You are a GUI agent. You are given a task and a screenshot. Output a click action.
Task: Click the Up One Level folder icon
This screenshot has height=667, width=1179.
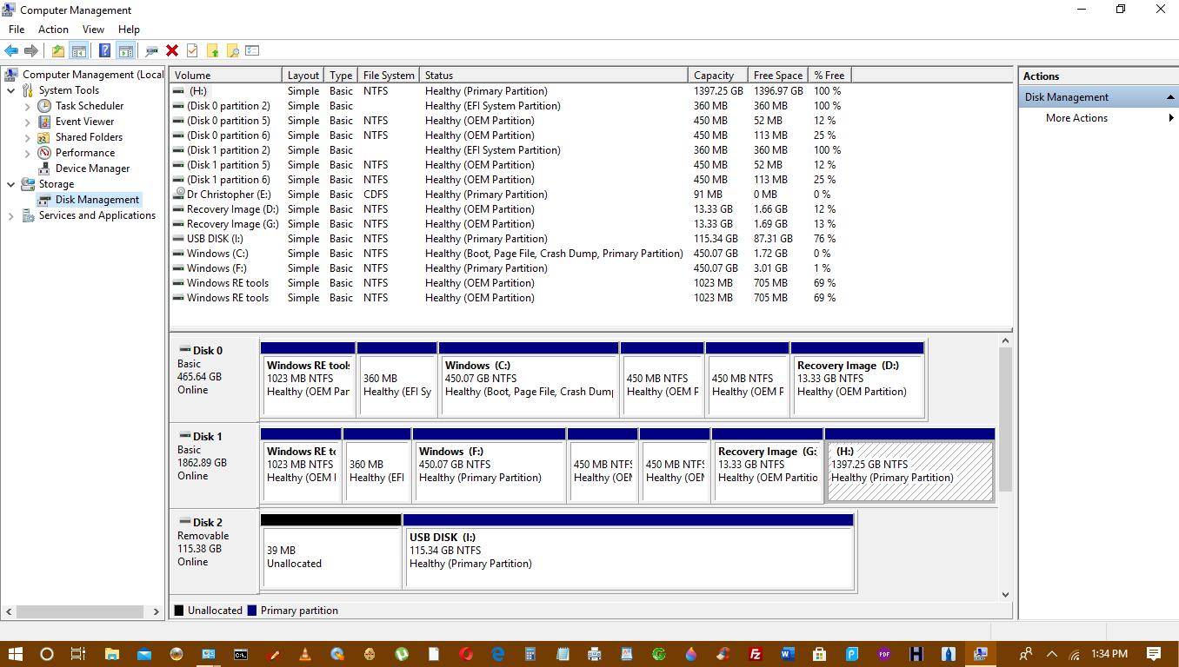pos(57,50)
